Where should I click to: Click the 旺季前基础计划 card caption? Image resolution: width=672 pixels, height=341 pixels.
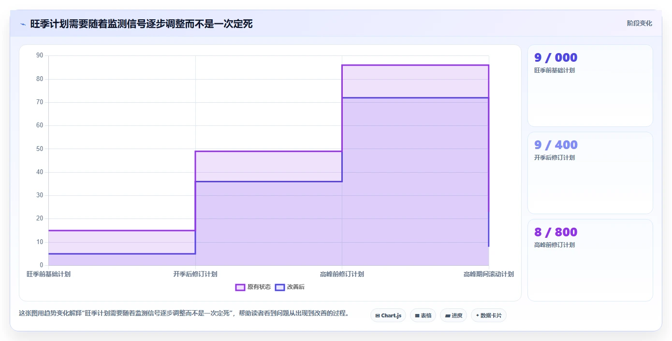tap(555, 70)
